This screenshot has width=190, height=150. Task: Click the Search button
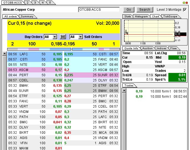click(145, 10)
